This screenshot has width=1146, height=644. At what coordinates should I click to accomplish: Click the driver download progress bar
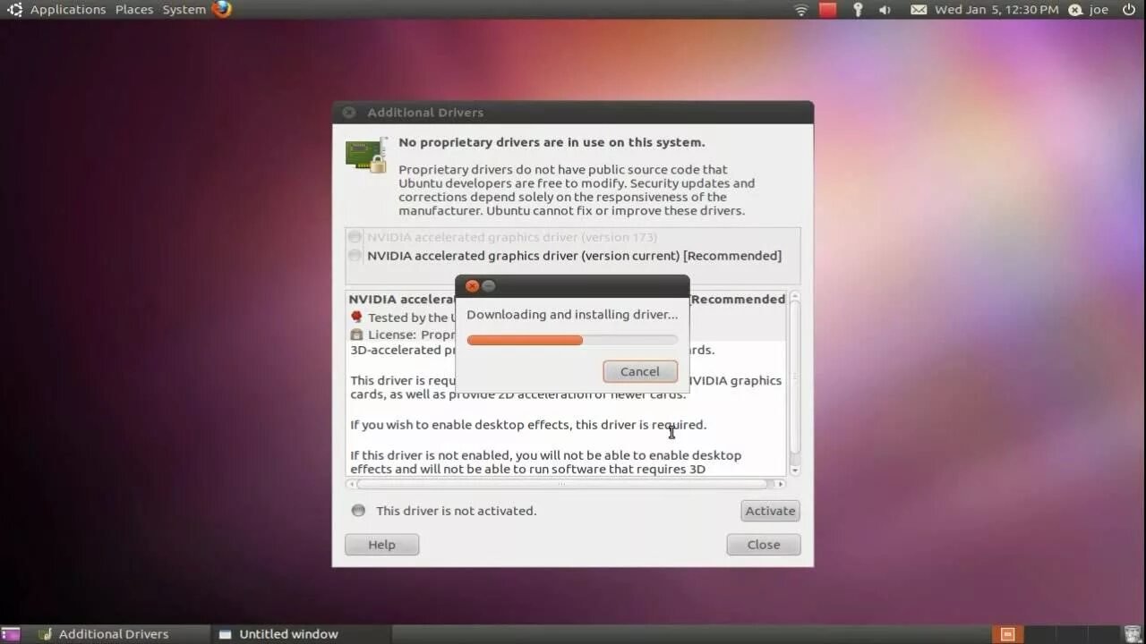pyautogui.click(x=572, y=340)
